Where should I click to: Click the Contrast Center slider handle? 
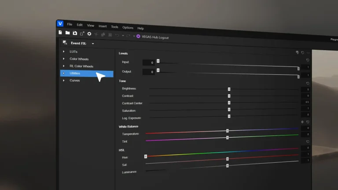229,103
